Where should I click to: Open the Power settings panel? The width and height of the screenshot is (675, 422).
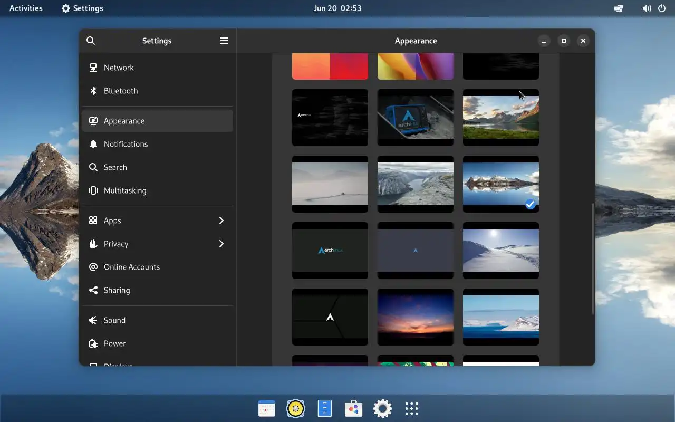(x=157, y=343)
